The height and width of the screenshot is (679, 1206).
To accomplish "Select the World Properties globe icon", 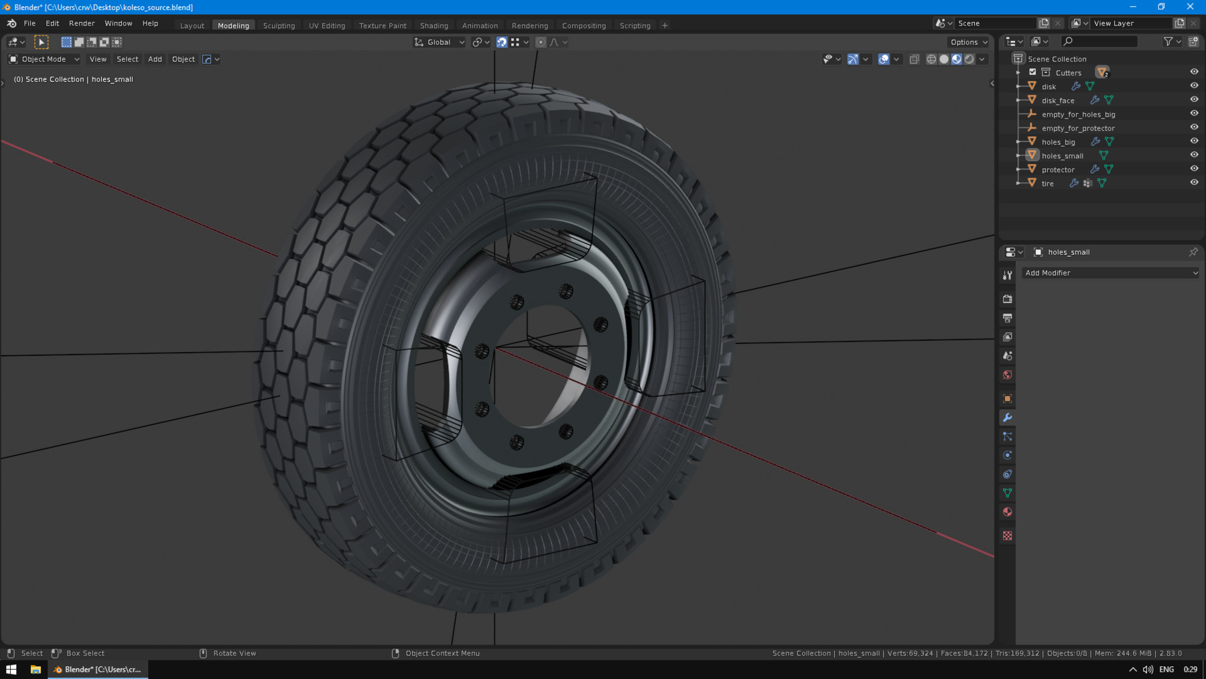I will click(1007, 375).
